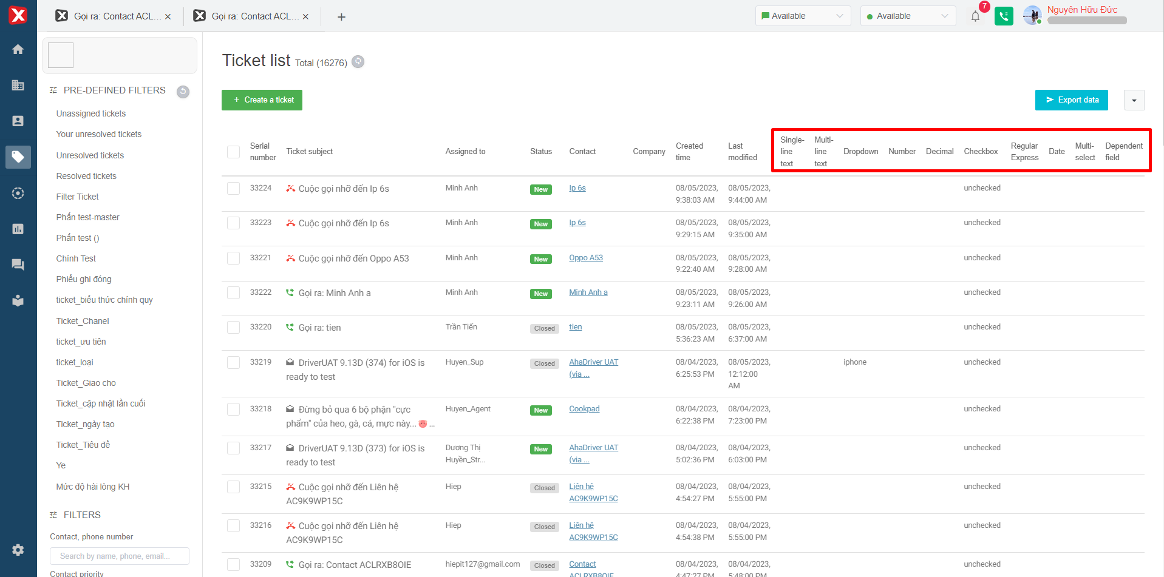Check the box for ticket 33220
This screenshot has height=577, width=1164.
(233, 328)
